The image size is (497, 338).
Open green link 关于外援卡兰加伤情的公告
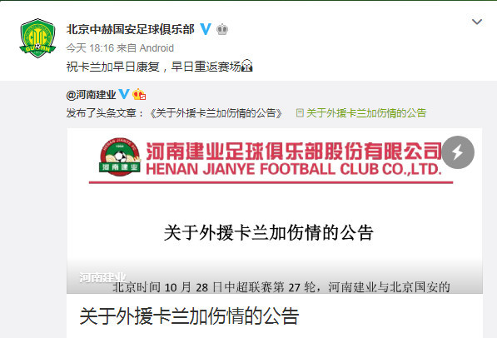pos(366,113)
